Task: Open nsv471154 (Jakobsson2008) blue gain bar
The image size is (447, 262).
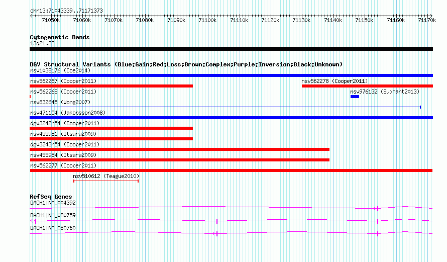Action: (231, 118)
